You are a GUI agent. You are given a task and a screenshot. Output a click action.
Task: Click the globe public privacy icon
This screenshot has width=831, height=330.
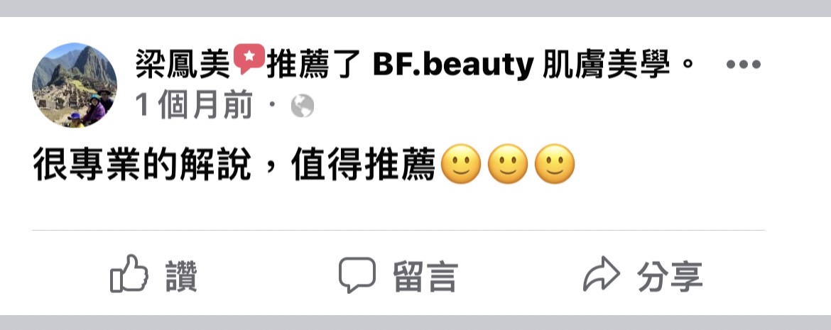(303, 106)
